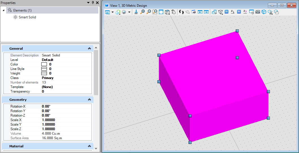The width and height of the screenshot is (299, 153).
Task: Open the Properties panel options dropdown arrow
Action: [88, 3]
